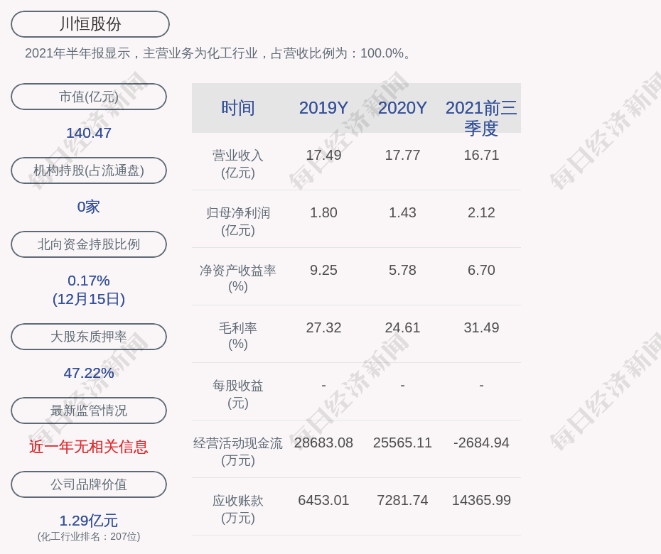
Task: Click the 大股东质押率 label pill
Action: [89, 337]
